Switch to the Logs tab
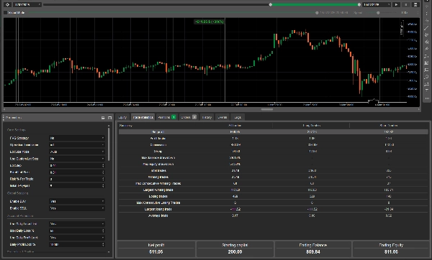 (238, 117)
